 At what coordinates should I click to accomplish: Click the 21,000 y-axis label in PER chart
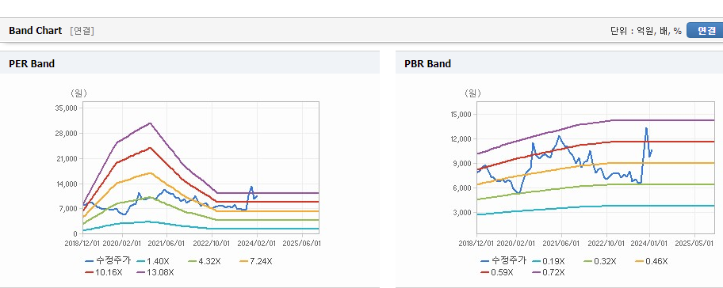[x=67, y=159]
